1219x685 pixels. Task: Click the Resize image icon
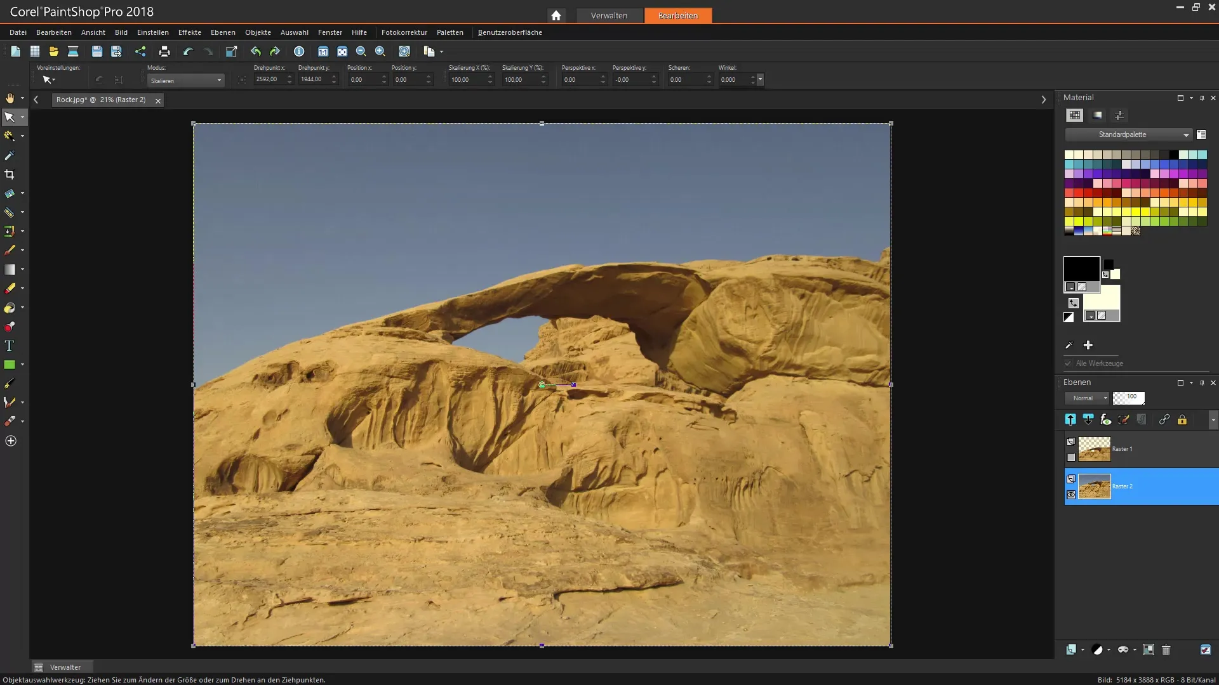pyautogui.click(x=232, y=51)
